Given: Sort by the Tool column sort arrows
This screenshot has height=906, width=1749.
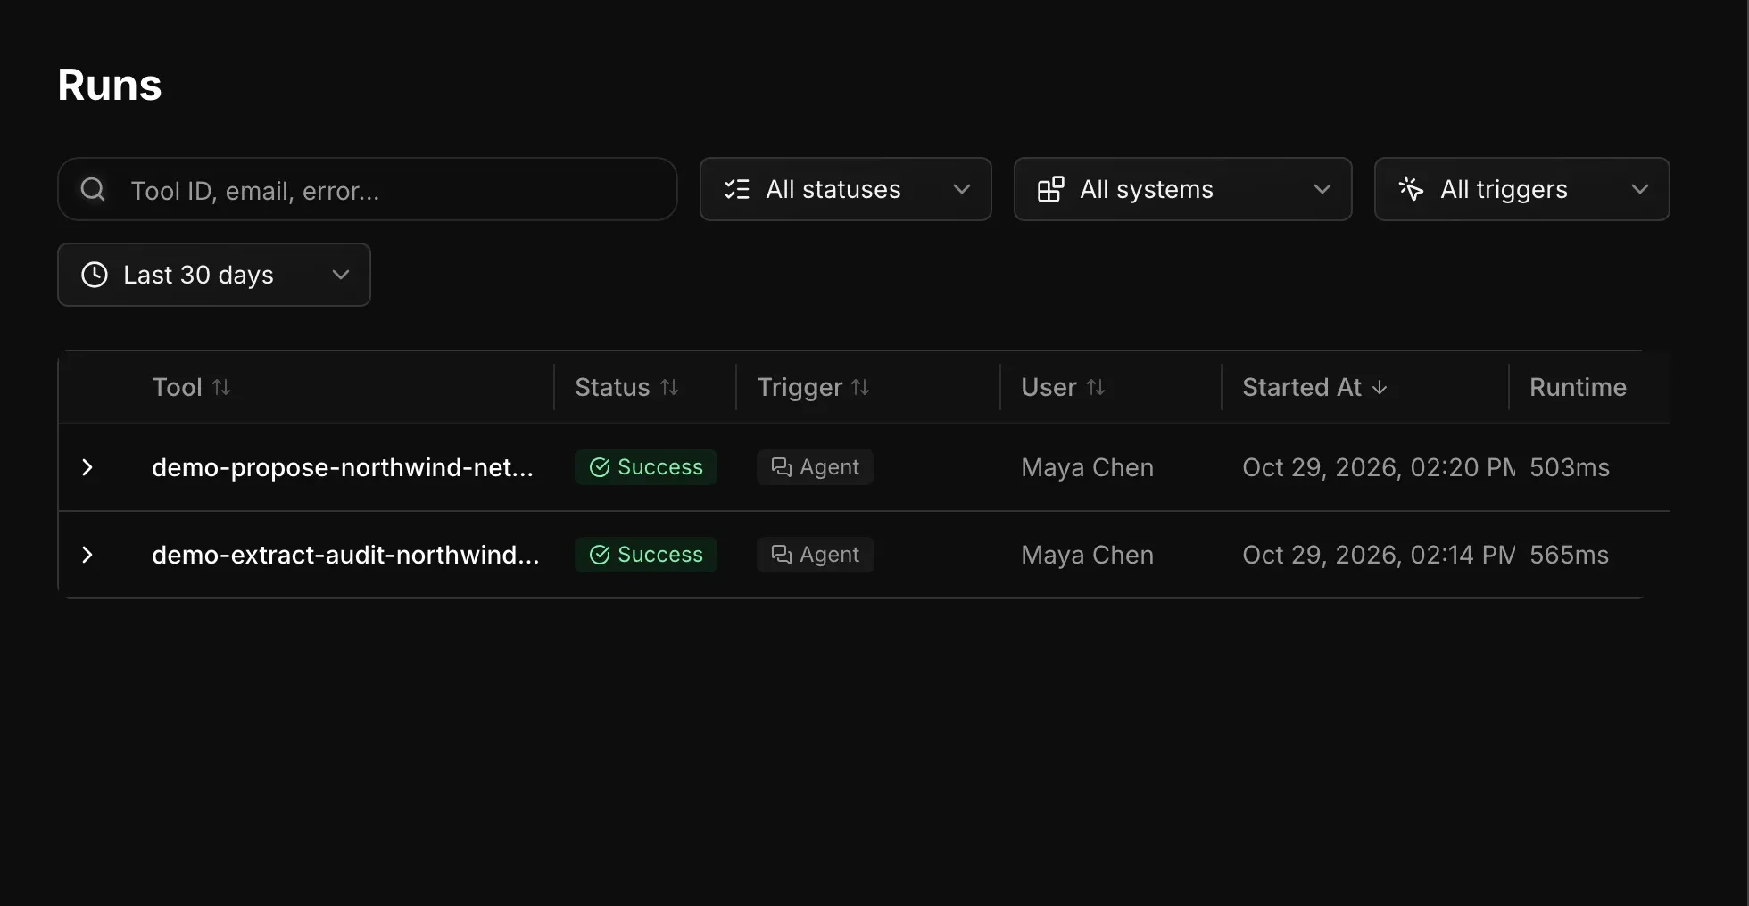Looking at the screenshot, I should point(221,387).
